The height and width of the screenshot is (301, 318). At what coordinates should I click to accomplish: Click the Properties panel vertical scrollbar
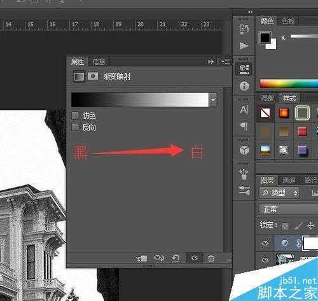[227, 170]
